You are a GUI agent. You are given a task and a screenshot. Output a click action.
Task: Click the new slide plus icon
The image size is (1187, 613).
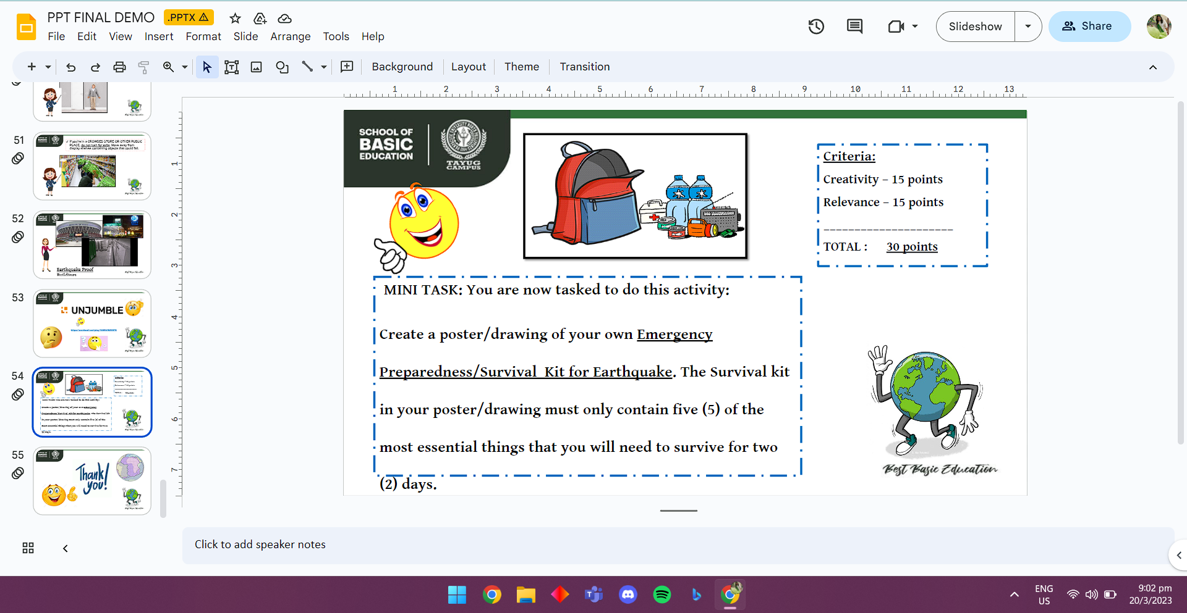coord(32,67)
